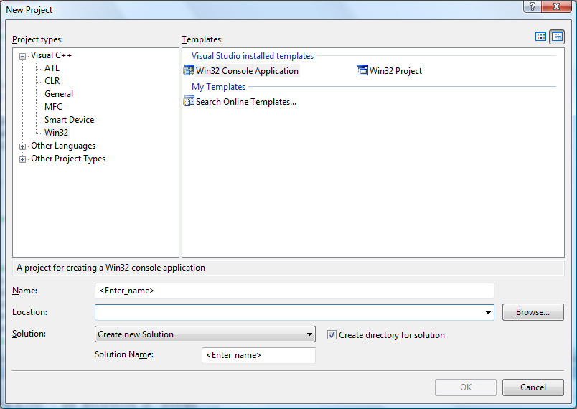
Task: Collapse the Visual C++ tree node
Action: pyautogui.click(x=22, y=56)
